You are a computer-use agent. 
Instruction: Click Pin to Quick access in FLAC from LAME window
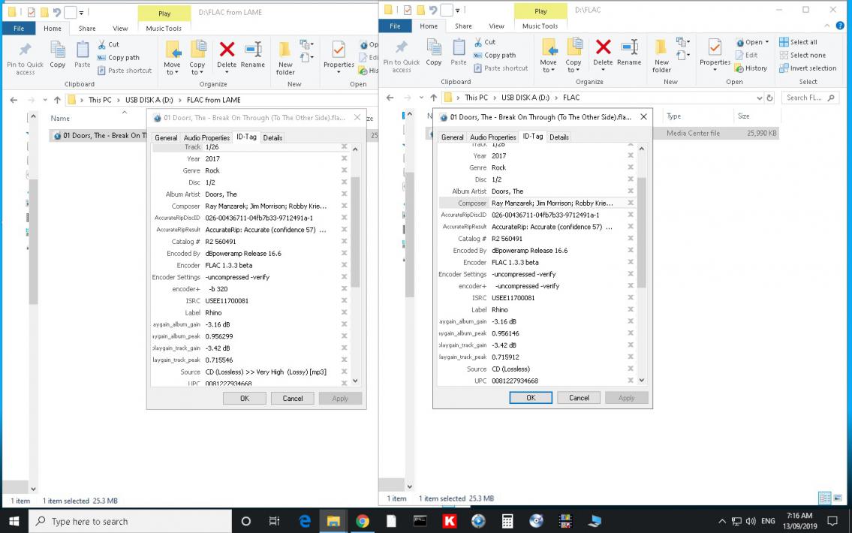[26, 58]
